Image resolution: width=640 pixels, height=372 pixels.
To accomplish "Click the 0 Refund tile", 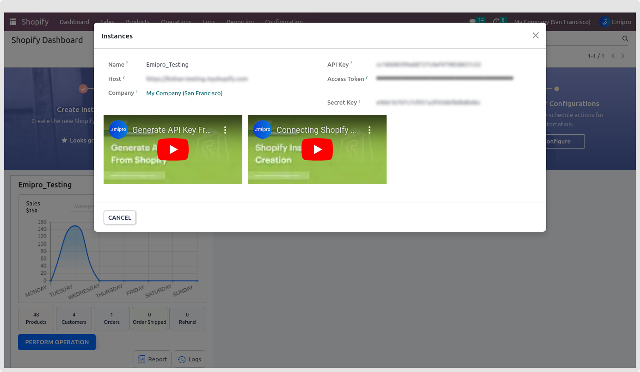I will tap(187, 318).
